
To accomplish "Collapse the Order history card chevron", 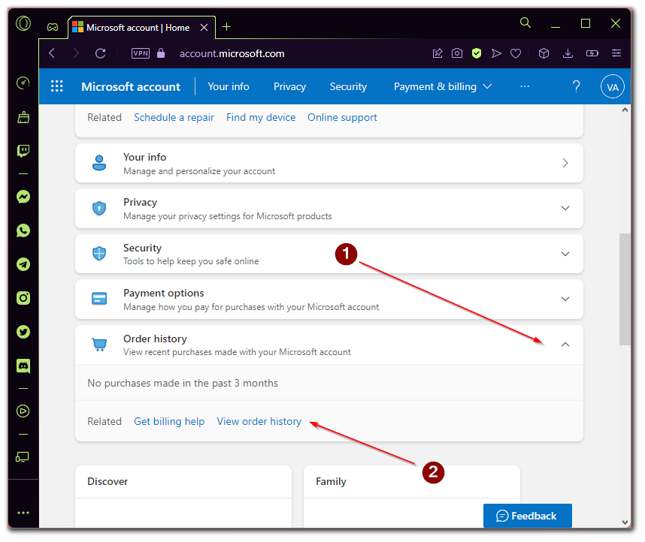I will [565, 345].
